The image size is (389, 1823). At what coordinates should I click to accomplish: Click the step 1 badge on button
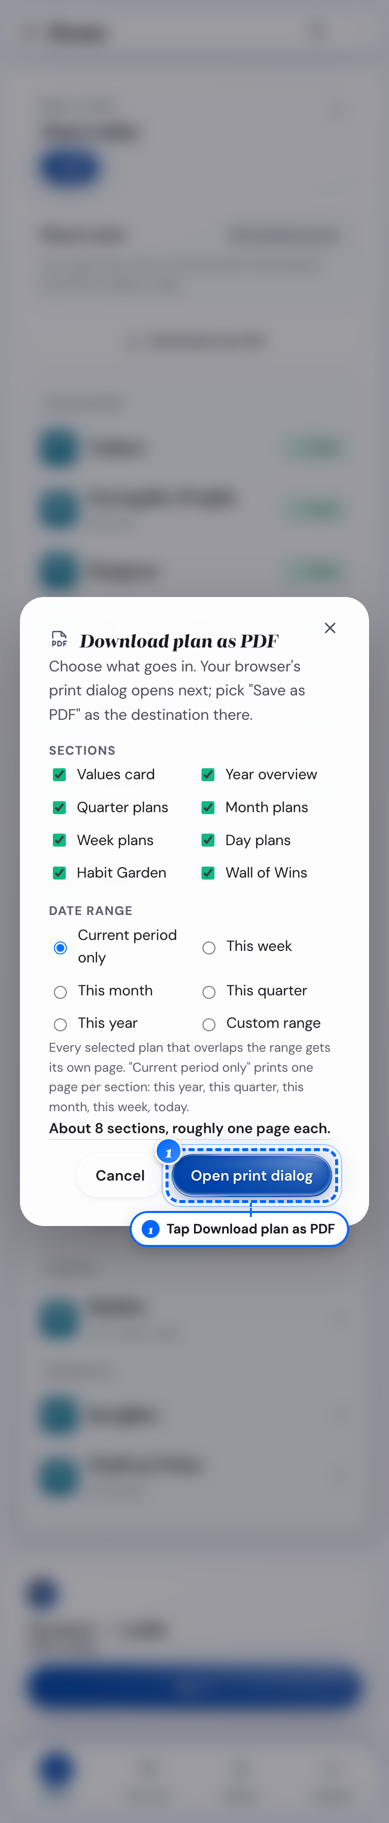(169, 1153)
